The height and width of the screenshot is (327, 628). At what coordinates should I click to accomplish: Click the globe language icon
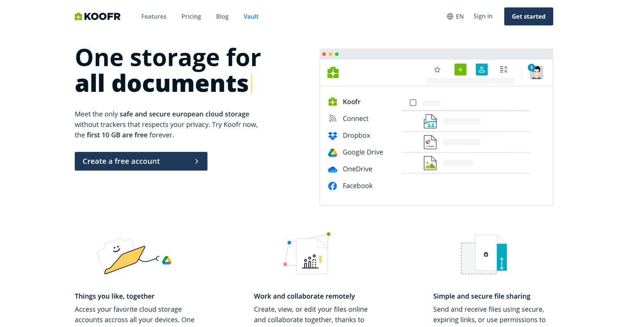[450, 16]
